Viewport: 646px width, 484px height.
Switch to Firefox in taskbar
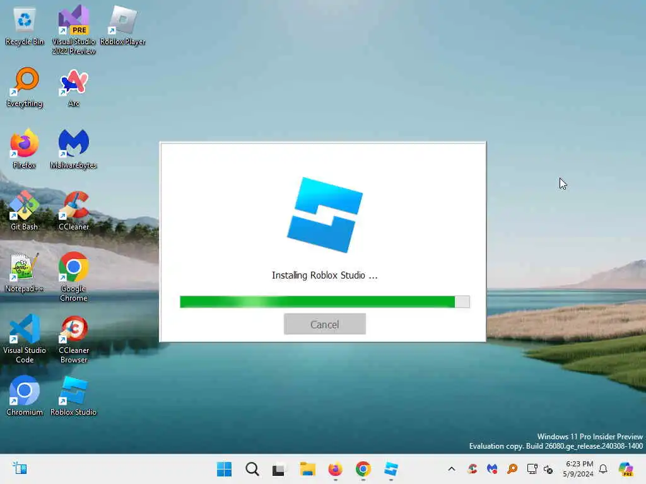pos(335,469)
